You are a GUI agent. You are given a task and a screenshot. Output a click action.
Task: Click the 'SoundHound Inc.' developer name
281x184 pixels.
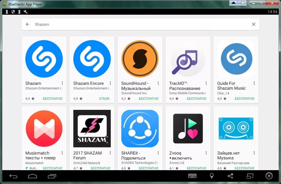click(134, 93)
